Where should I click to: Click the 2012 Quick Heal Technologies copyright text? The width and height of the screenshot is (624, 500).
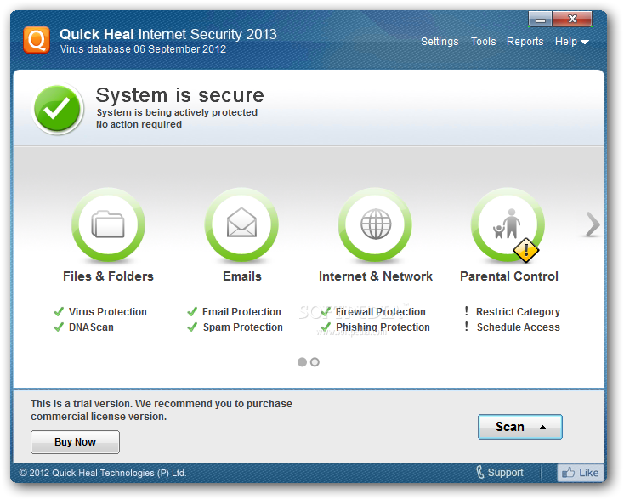[x=103, y=473]
